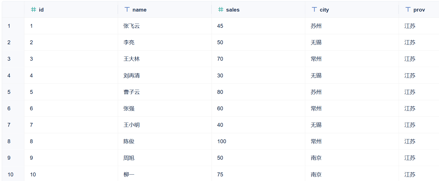This screenshot has width=439, height=181.
Task: Select row number 10 in the index column
Action: click(11, 175)
